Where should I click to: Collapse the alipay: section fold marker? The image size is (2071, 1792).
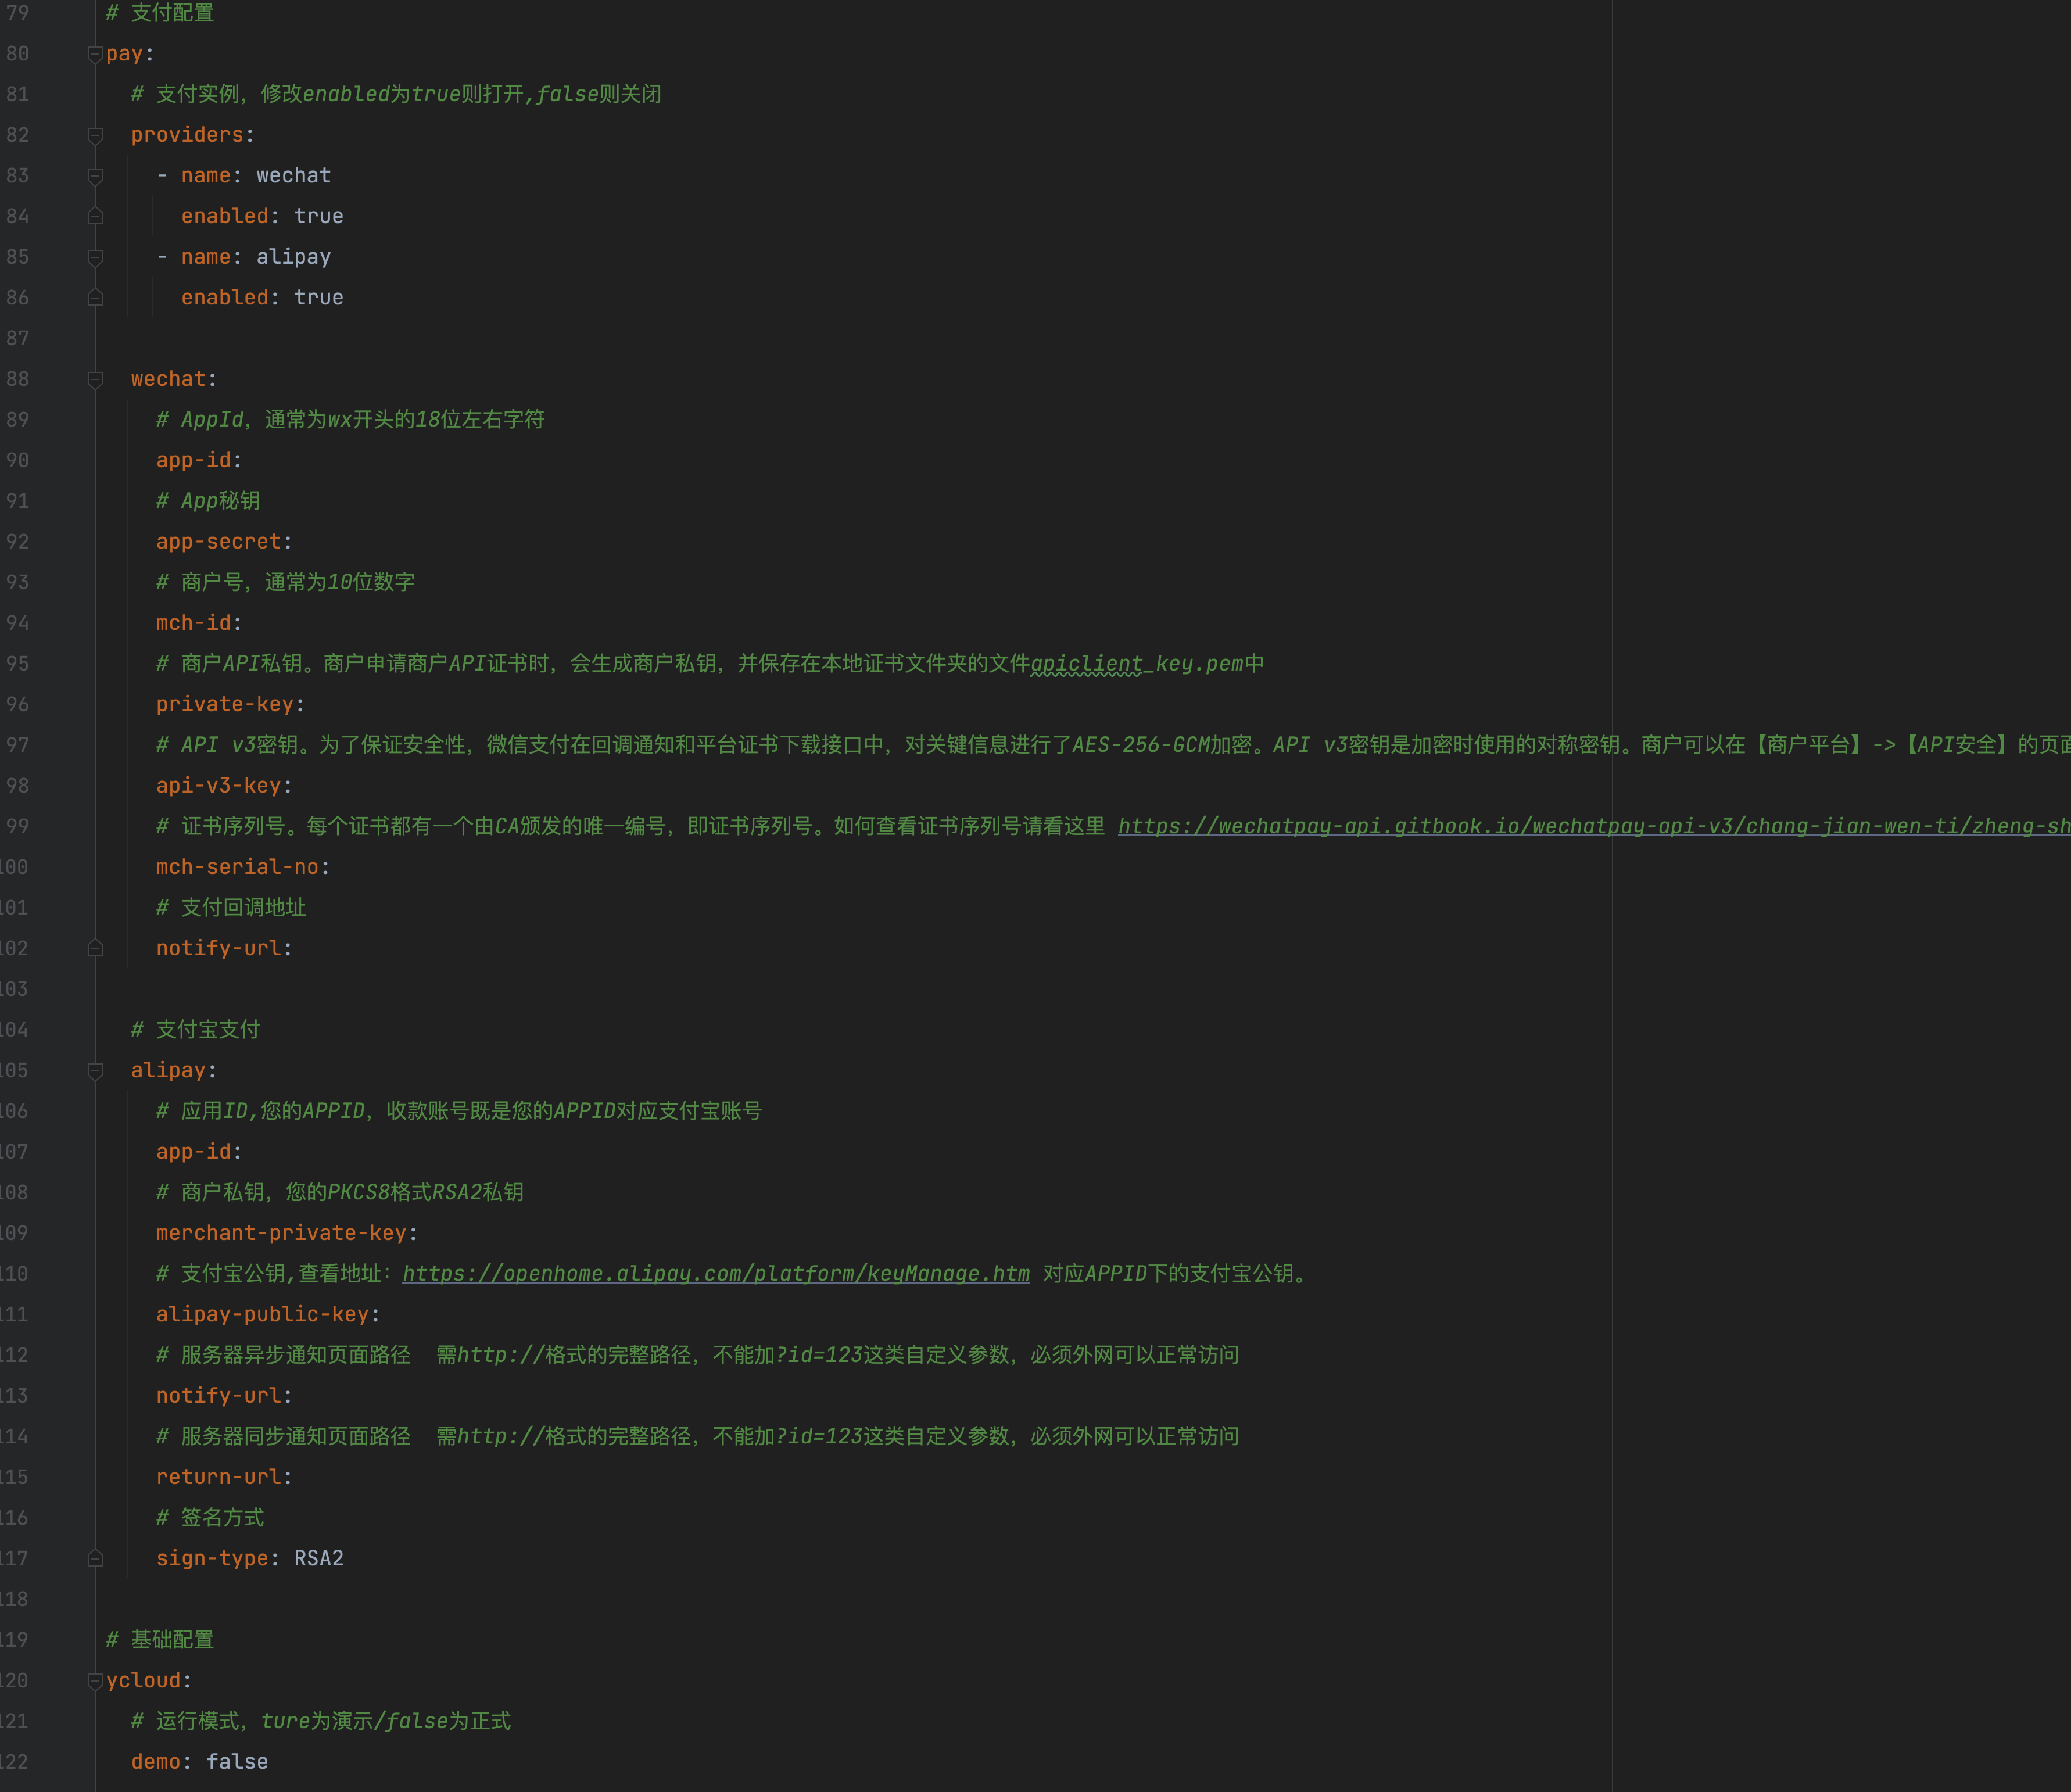click(95, 1071)
